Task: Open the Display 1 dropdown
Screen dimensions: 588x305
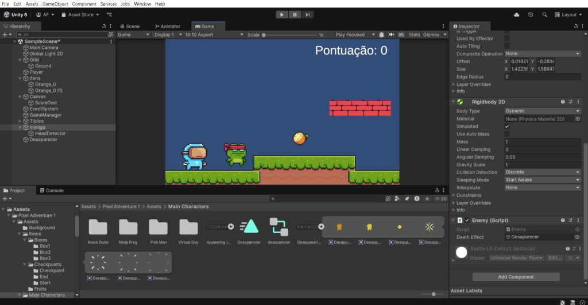Action: [x=168, y=34]
